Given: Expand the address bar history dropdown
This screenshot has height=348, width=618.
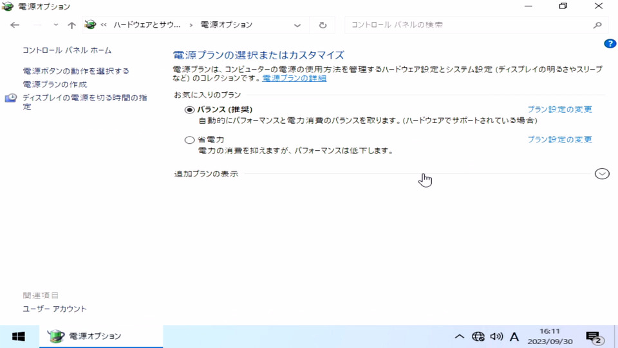Looking at the screenshot, I should pos(297,25).
